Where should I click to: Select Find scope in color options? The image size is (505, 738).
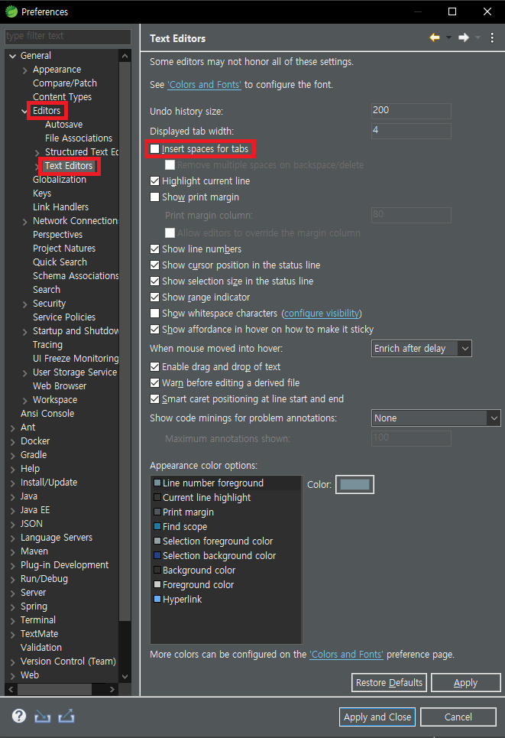click(180, 527)
